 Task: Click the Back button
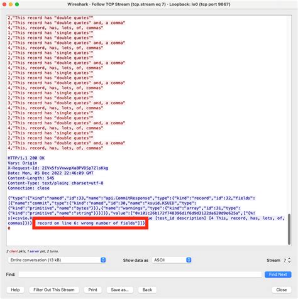pos(147,290)
